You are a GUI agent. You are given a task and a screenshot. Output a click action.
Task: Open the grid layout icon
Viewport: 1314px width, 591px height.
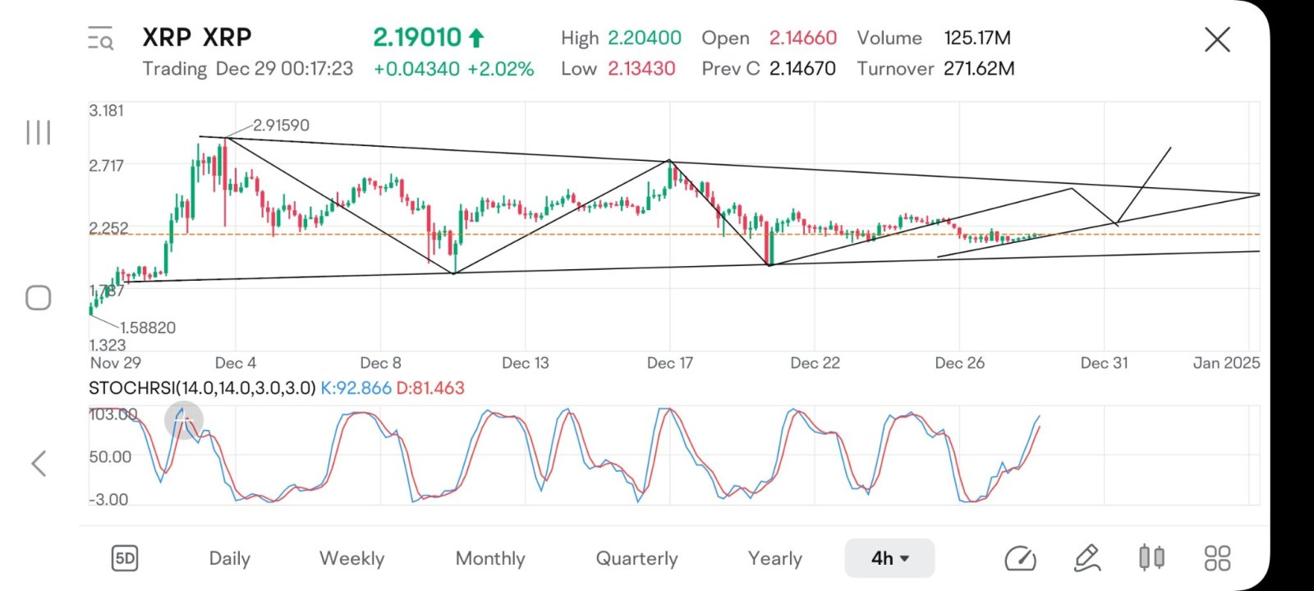pyautogui.click(x=1217, y=558)
